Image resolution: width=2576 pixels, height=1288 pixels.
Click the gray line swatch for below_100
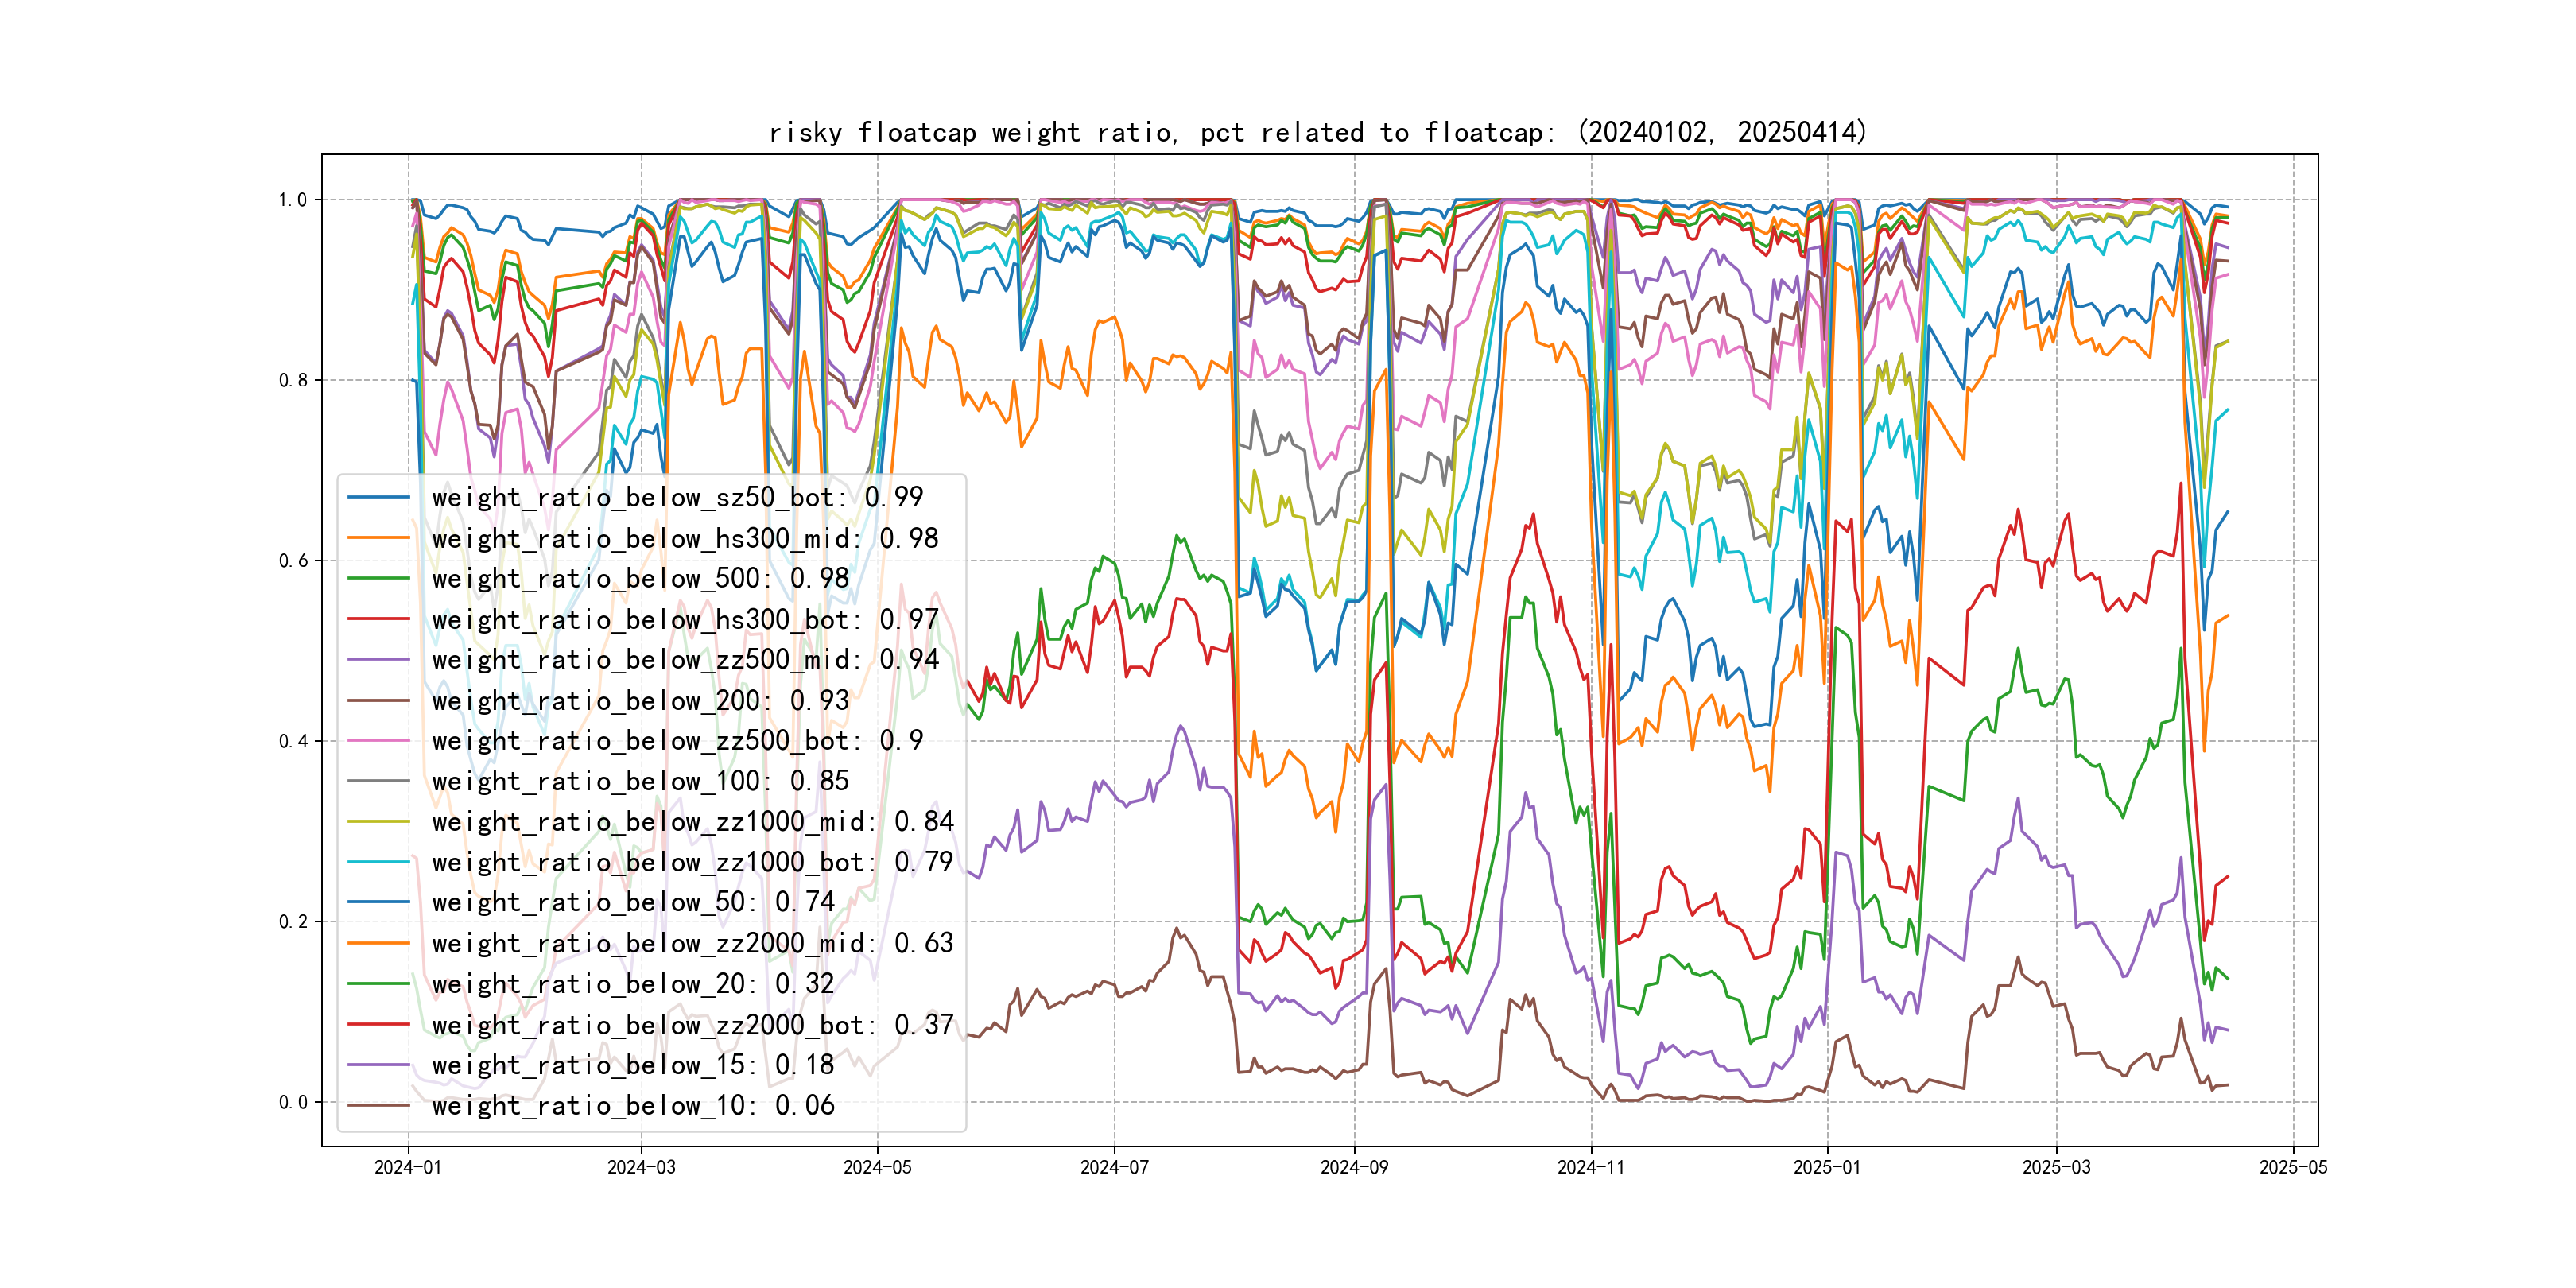coord(378,781)
